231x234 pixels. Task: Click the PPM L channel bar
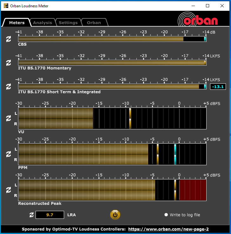tap(112, 149)
